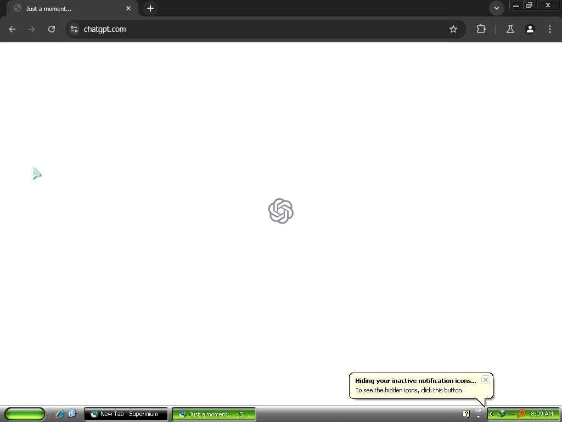Screen dimensions: 562x422
Task: Click the ChatGPT loading logo
Action: coord(281,211)
